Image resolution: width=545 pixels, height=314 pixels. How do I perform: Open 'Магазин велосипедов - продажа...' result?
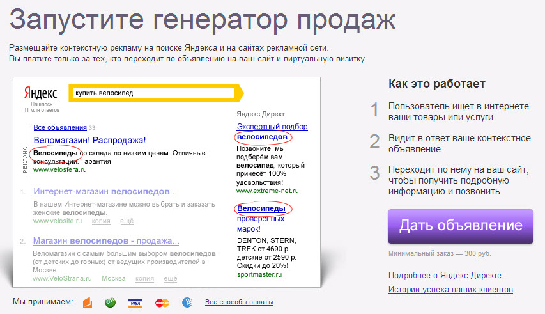pos(106,240)
